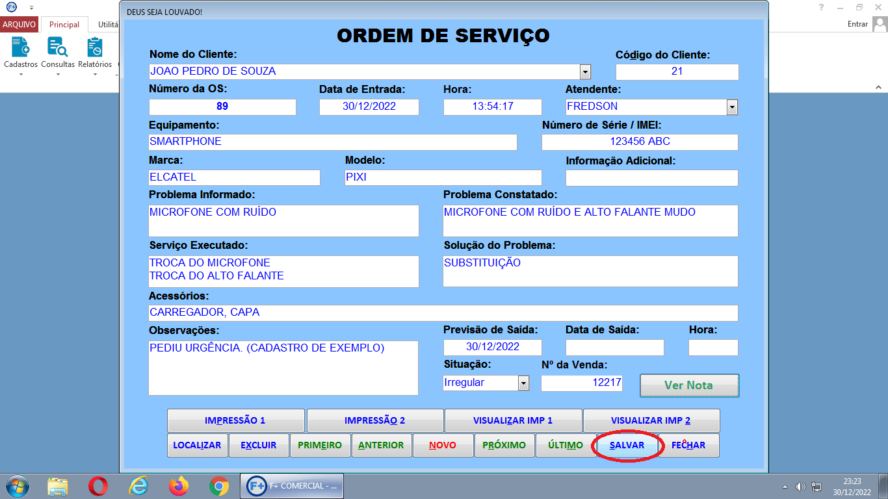The image size is (888, 499).
Task: Click the Nº da Venda field
Action: tap(581, 383)
